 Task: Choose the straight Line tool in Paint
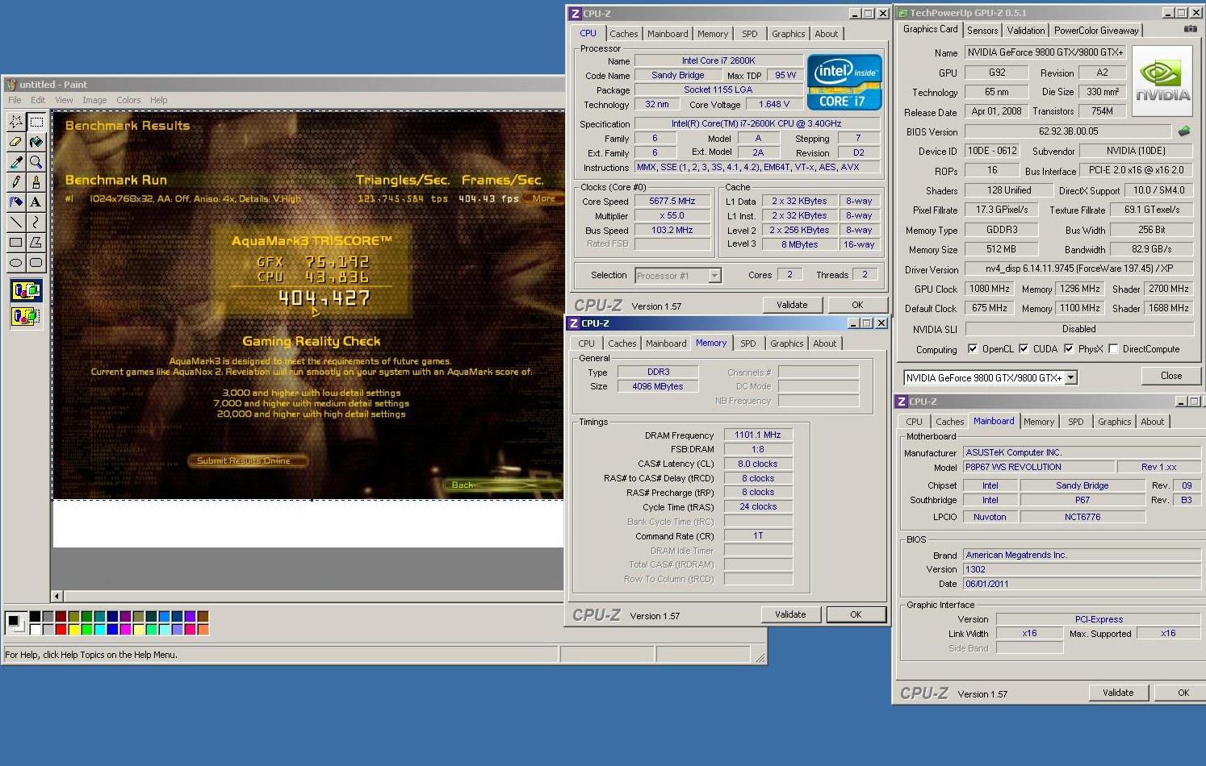(x=16, y=222)
